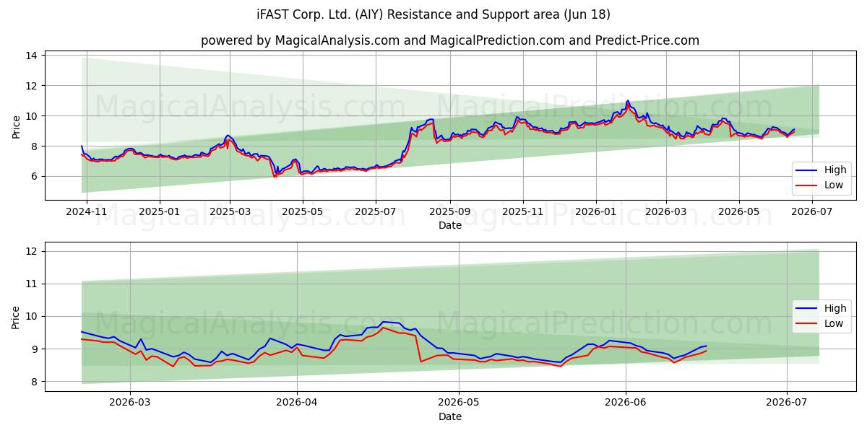Viewport: 867px width, 433px height.
Task: Click the price tick 12 on the bottom chart
Action: click(x=33, y=251)
